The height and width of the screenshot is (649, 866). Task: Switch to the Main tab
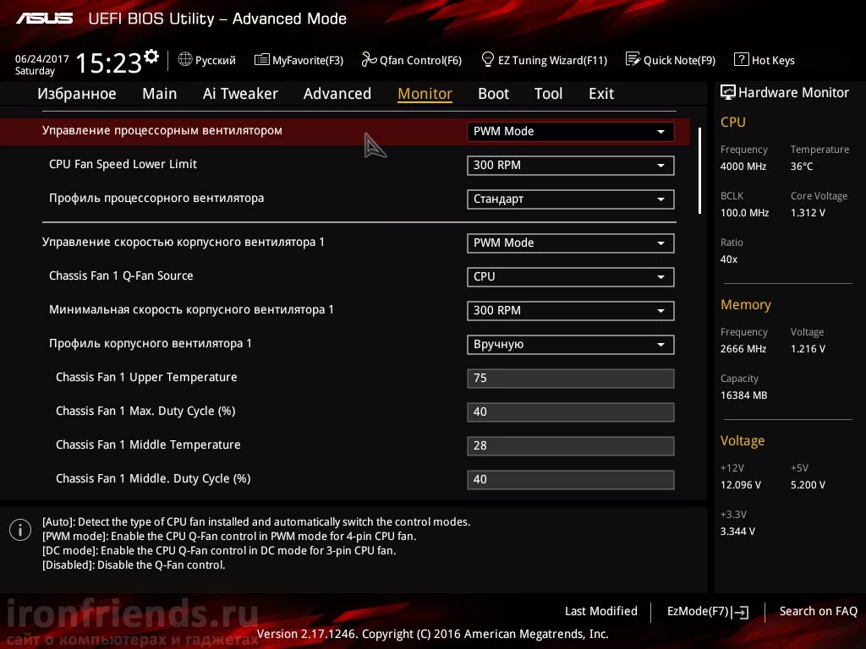pyautogui.click(x=160, y=93)
